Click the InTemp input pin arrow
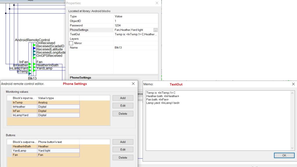 (x=30, y=73)
